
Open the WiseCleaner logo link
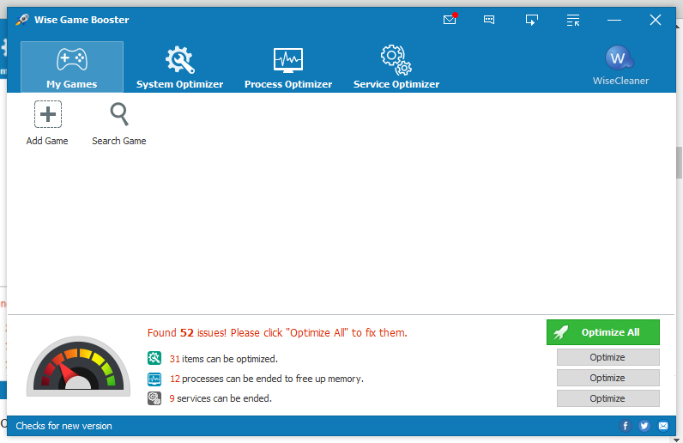(x=620, y=66)
